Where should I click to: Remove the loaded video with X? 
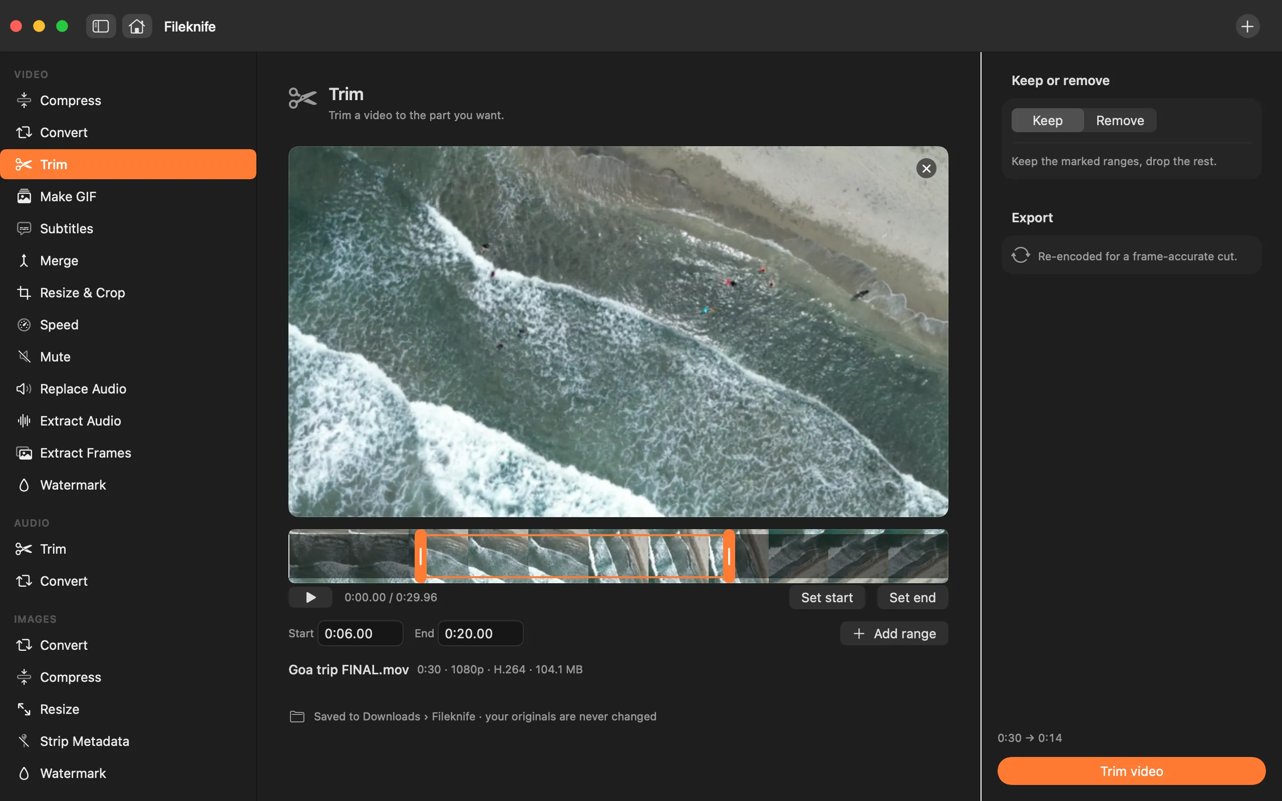point(926,169)
